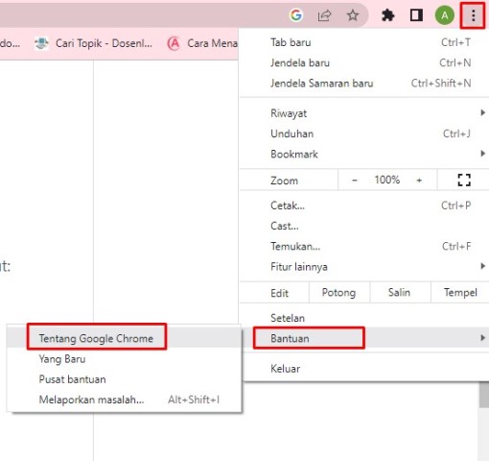Select Yang Baru

[x=124, y=358]
